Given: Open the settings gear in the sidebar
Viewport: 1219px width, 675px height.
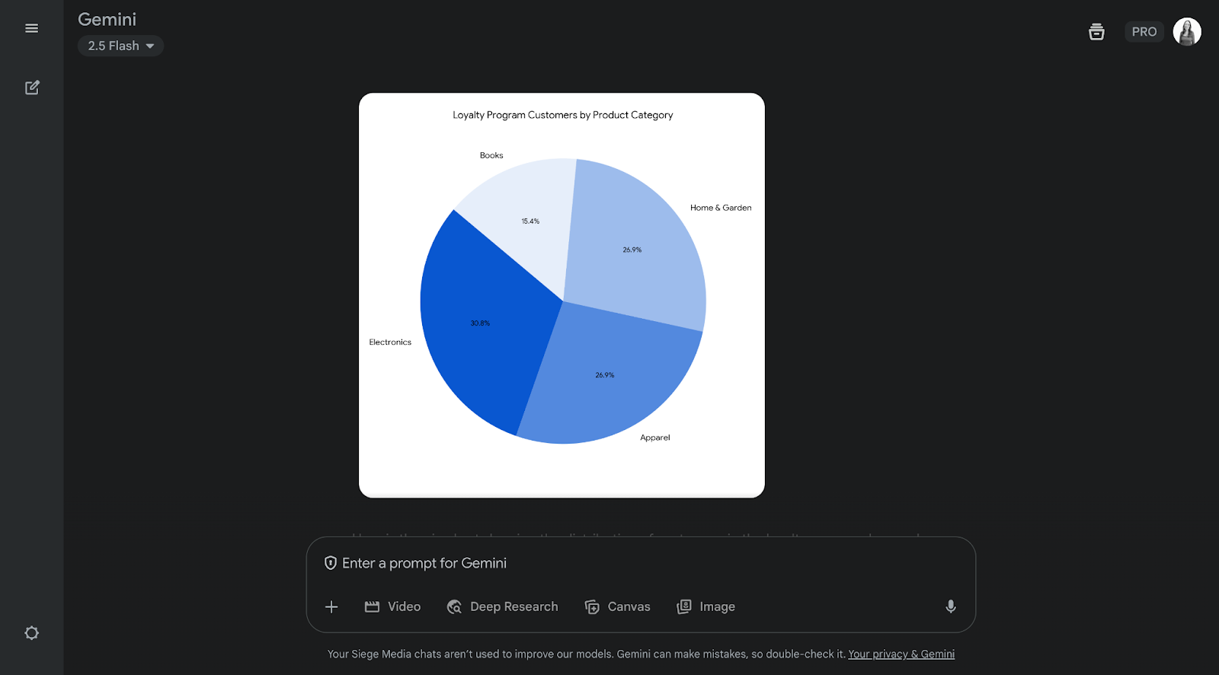Looking at the screenshot, I should (31, 632).
